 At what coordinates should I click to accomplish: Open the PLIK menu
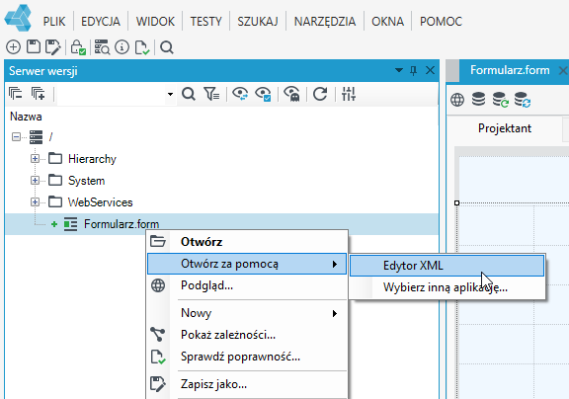[54, 22]
